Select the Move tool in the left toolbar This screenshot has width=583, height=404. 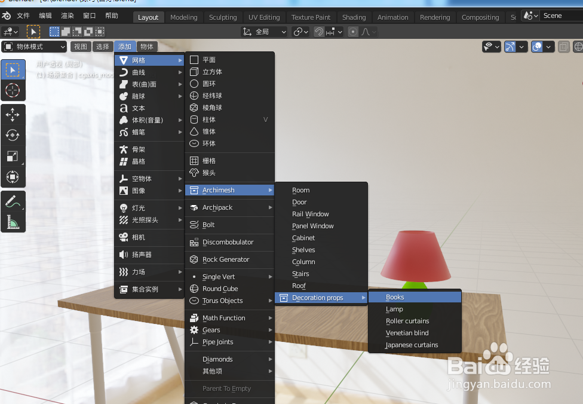click(13, 114)
